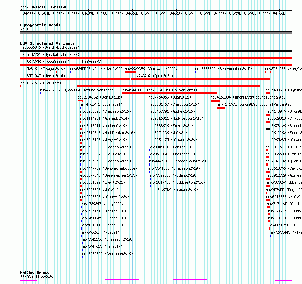Open esv2734762 (Wong2012b) variant

(100, 97)
